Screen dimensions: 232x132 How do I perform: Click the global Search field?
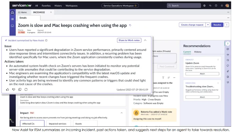(184, 6)
